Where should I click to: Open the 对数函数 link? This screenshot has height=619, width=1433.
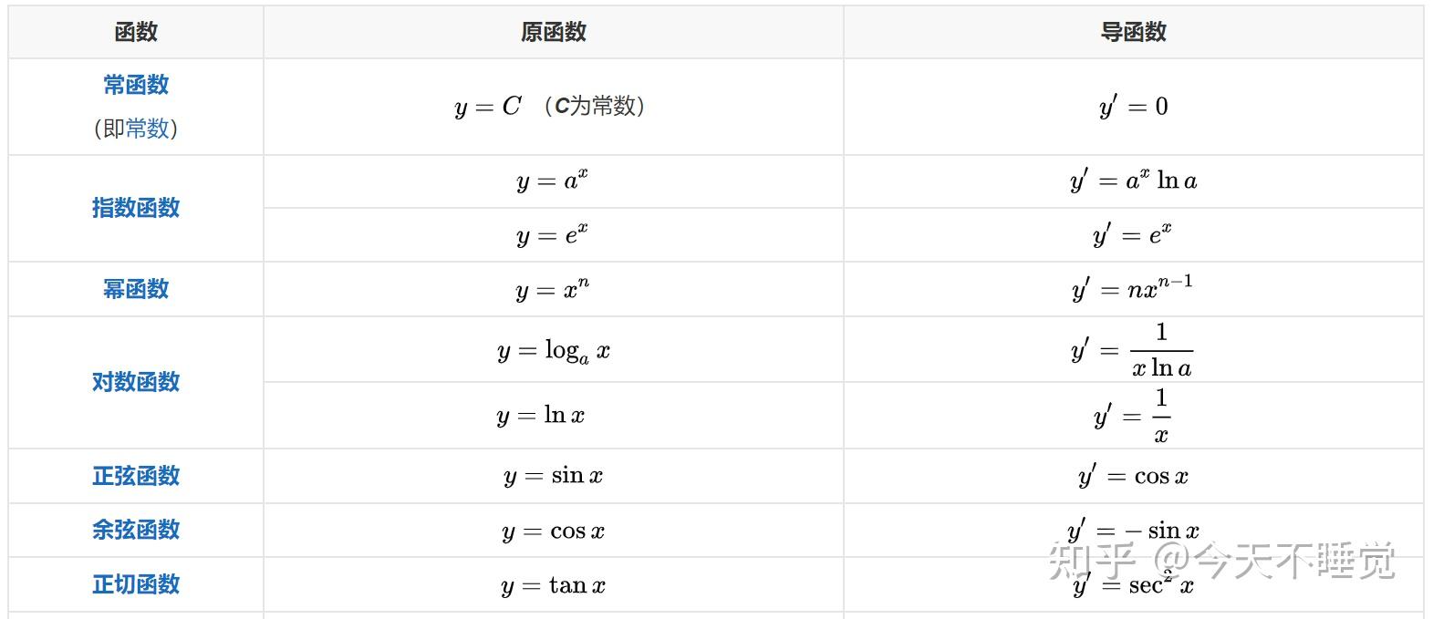(x=136, y=382)
